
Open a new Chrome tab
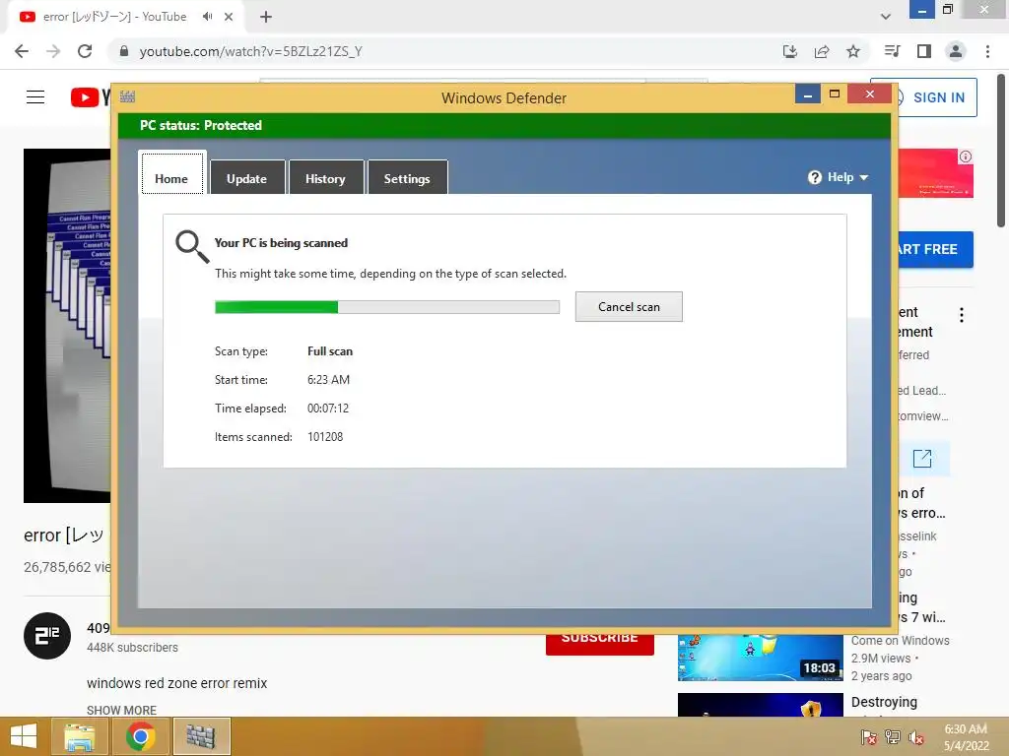click(x=266, y=17)
